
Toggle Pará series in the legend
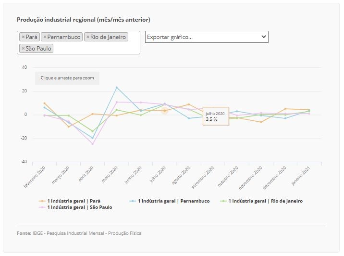(x=74, y=201)
